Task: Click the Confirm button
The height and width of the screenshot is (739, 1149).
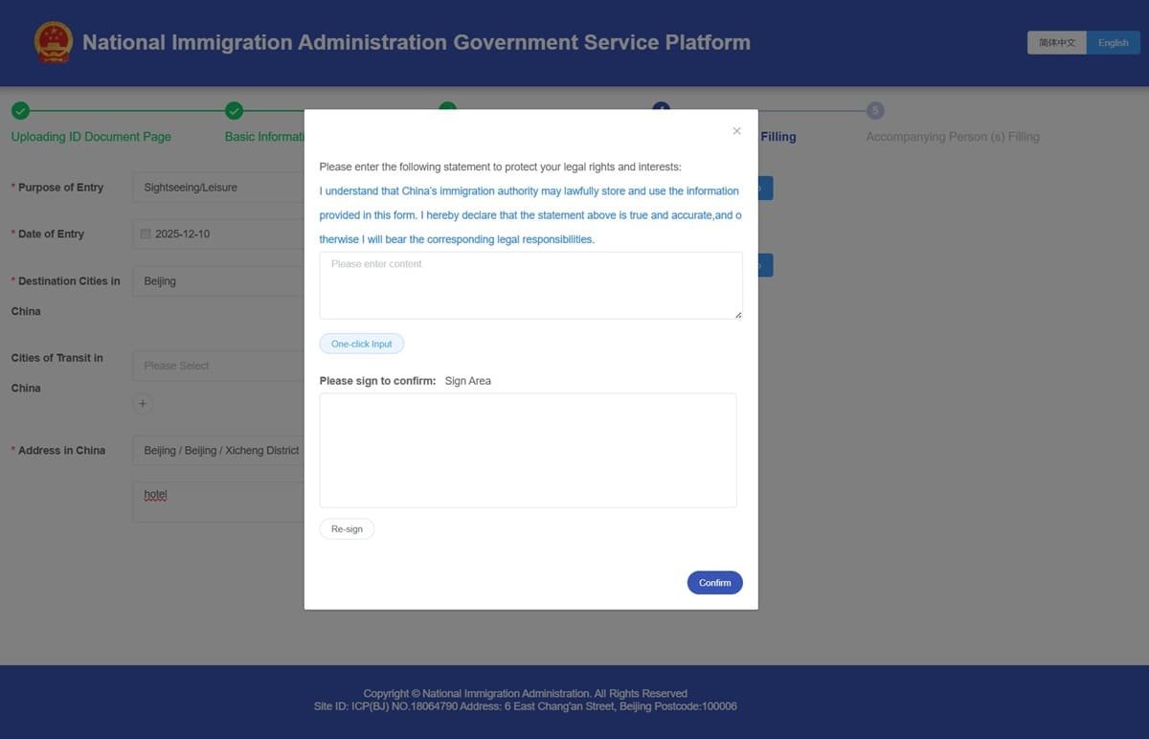Action: [x=714, y=581]
